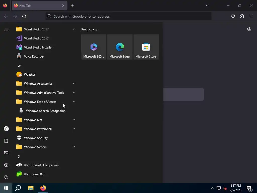This screenshot has width=257, height=193.
Task: Switch to Firefox on the taskbar
Action: click(43, 188)
